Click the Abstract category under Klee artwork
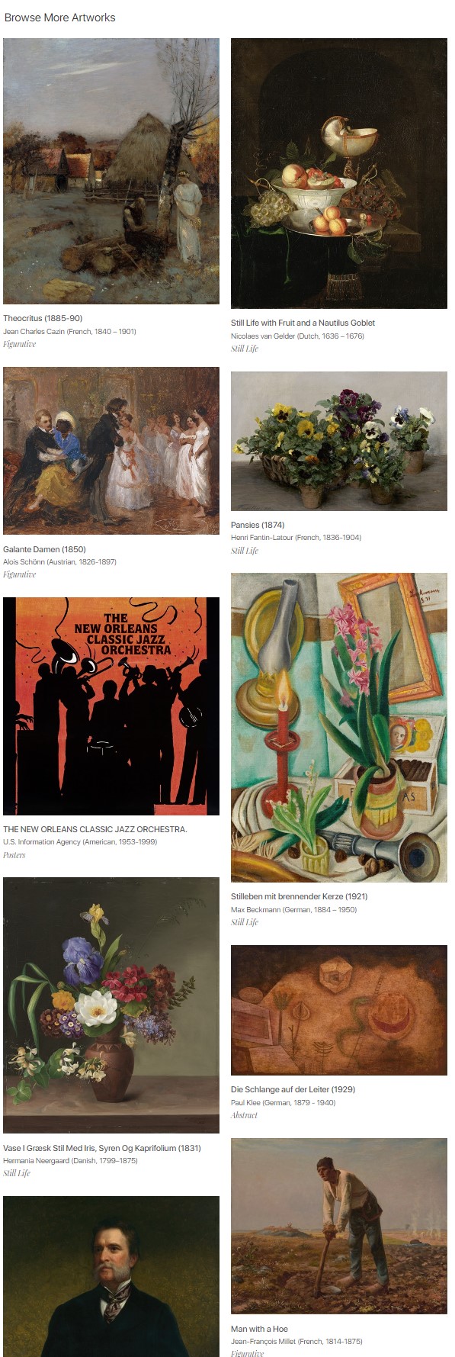The width and height of the screenshot is (455, 1357). click(244, 1115)
